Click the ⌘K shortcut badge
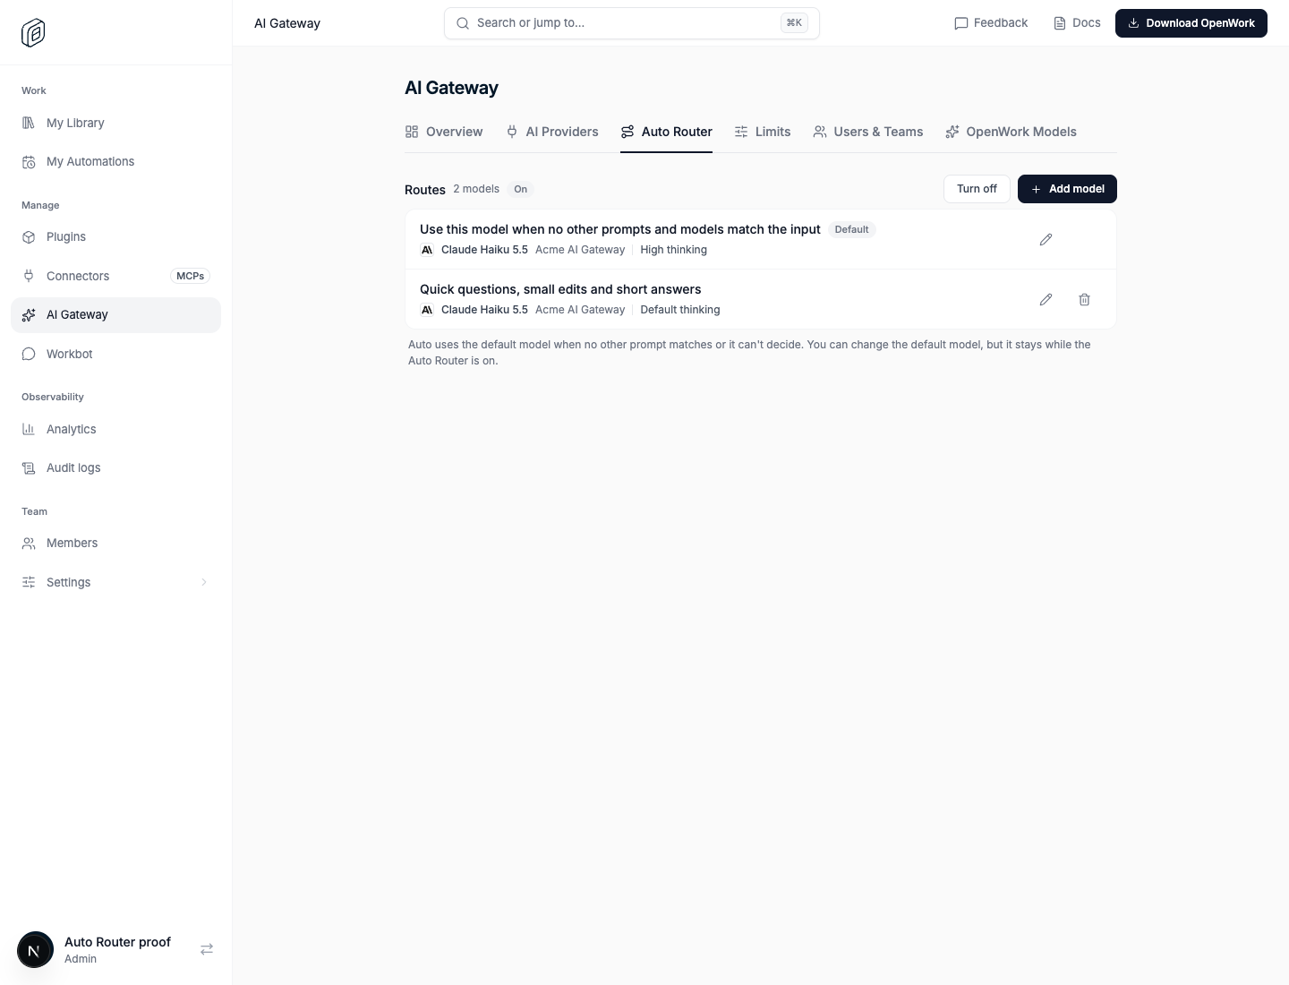Screen dimensions: 1289x985 pyautogui.click(x=794, y=23)
